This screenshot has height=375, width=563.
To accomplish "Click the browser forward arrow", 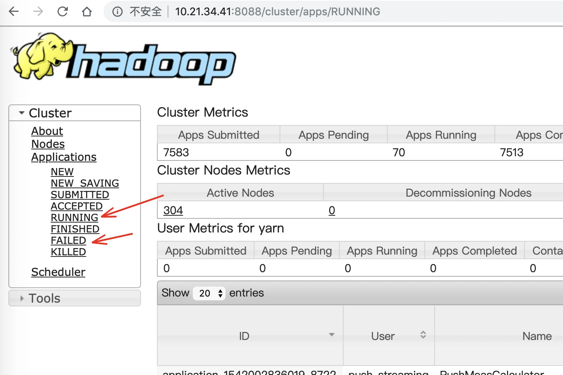I will pyautogui.click(x=38, y=11).
